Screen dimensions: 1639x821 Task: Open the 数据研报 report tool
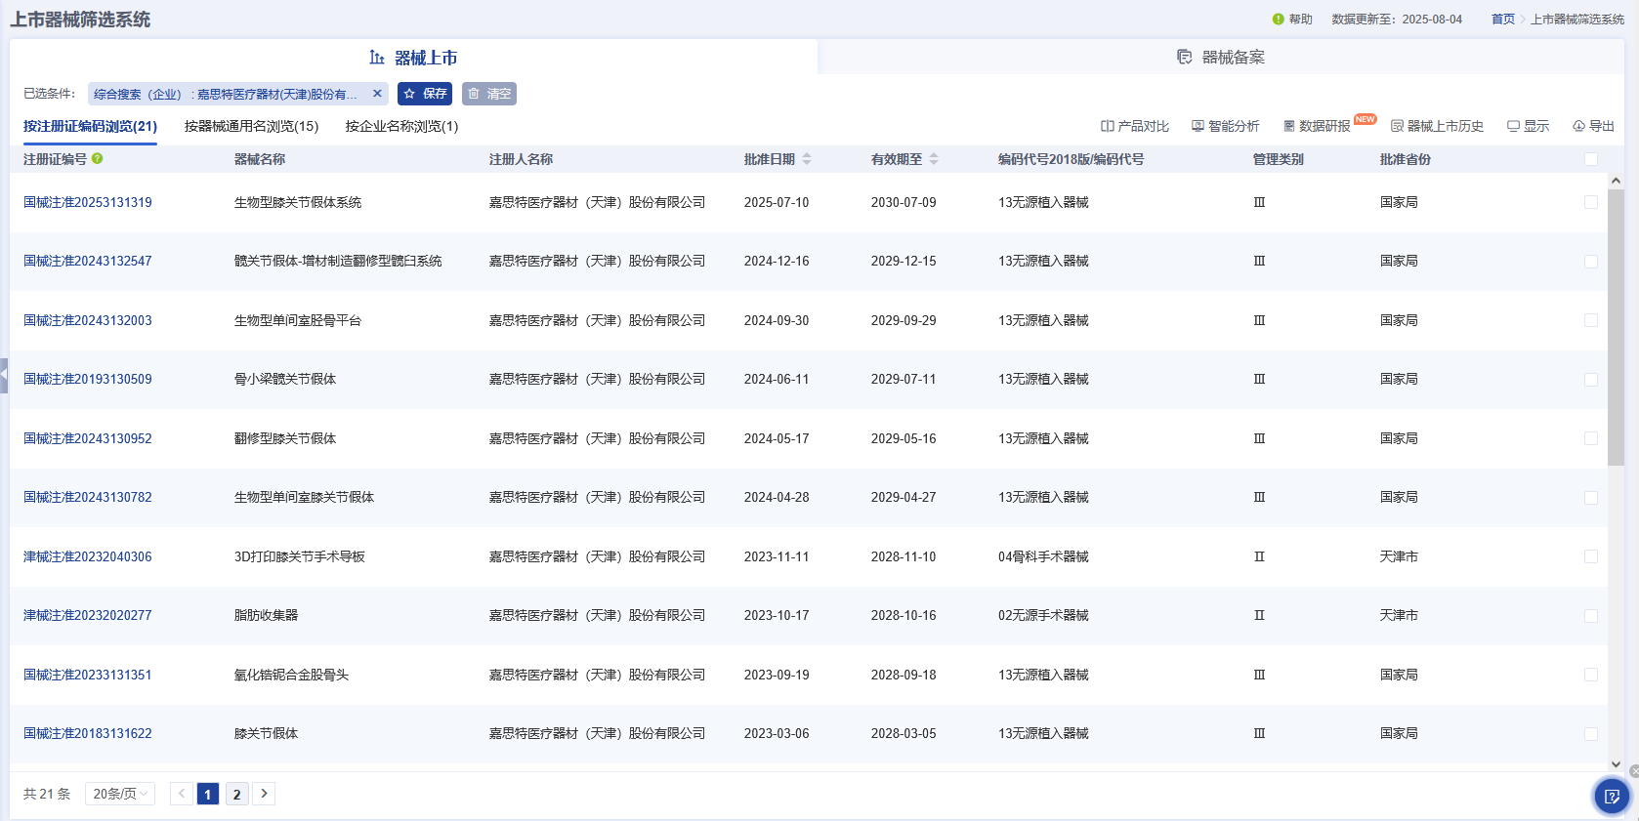1317,126
